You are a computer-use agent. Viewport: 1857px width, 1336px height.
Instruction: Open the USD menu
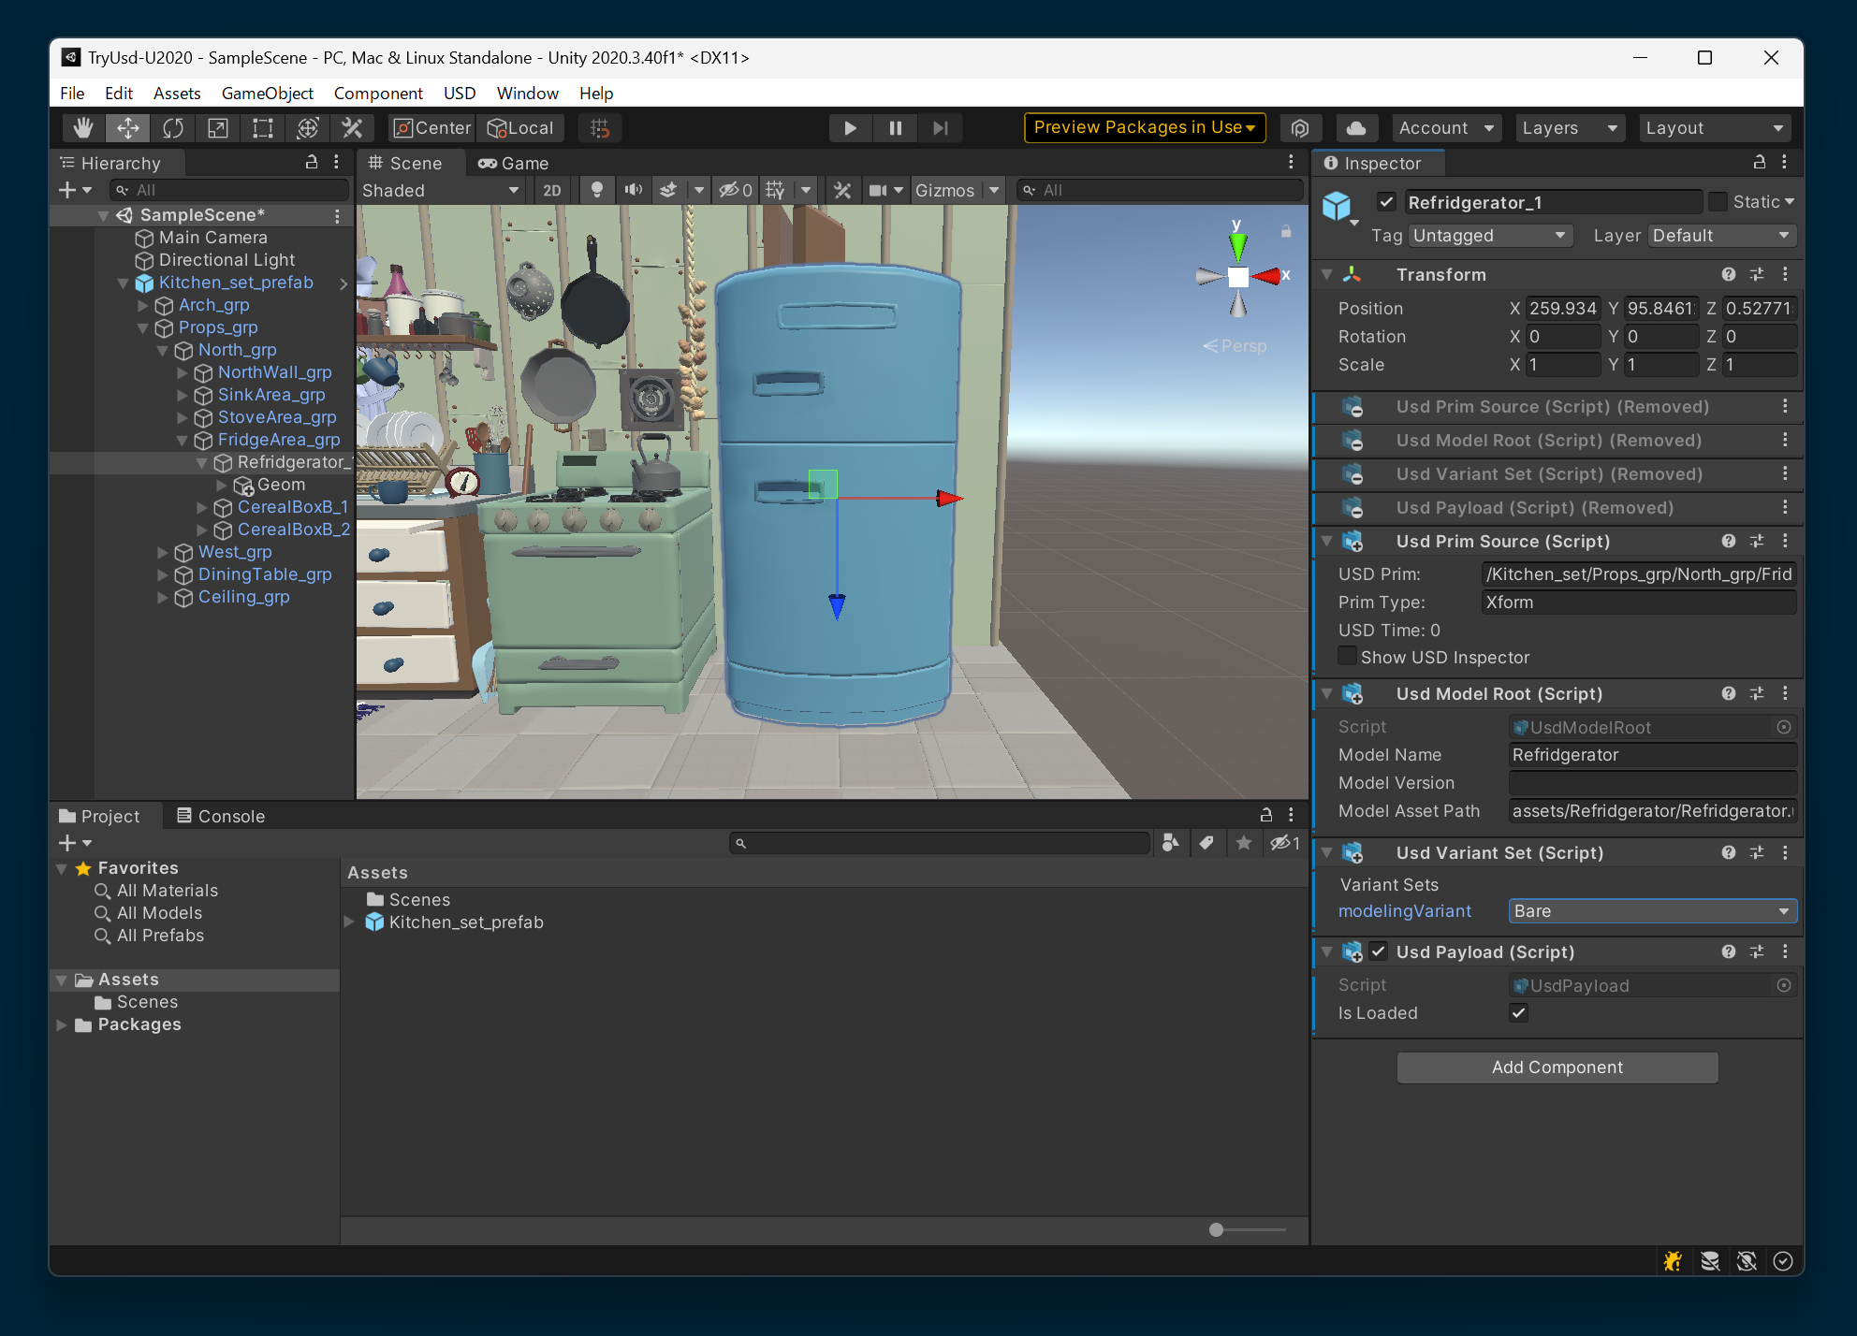coord(459,93)
